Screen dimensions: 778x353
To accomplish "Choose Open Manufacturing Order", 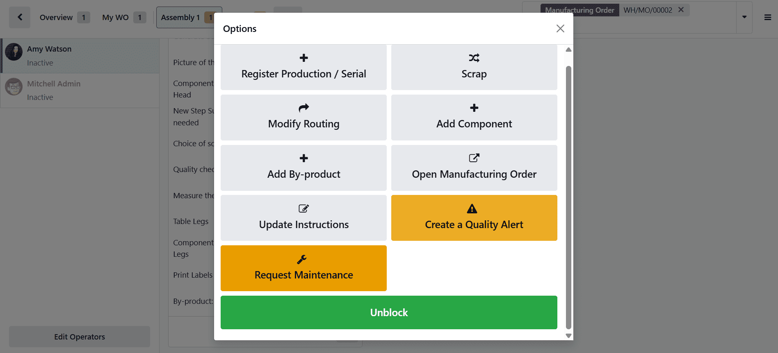I will (x=474, y=168).
